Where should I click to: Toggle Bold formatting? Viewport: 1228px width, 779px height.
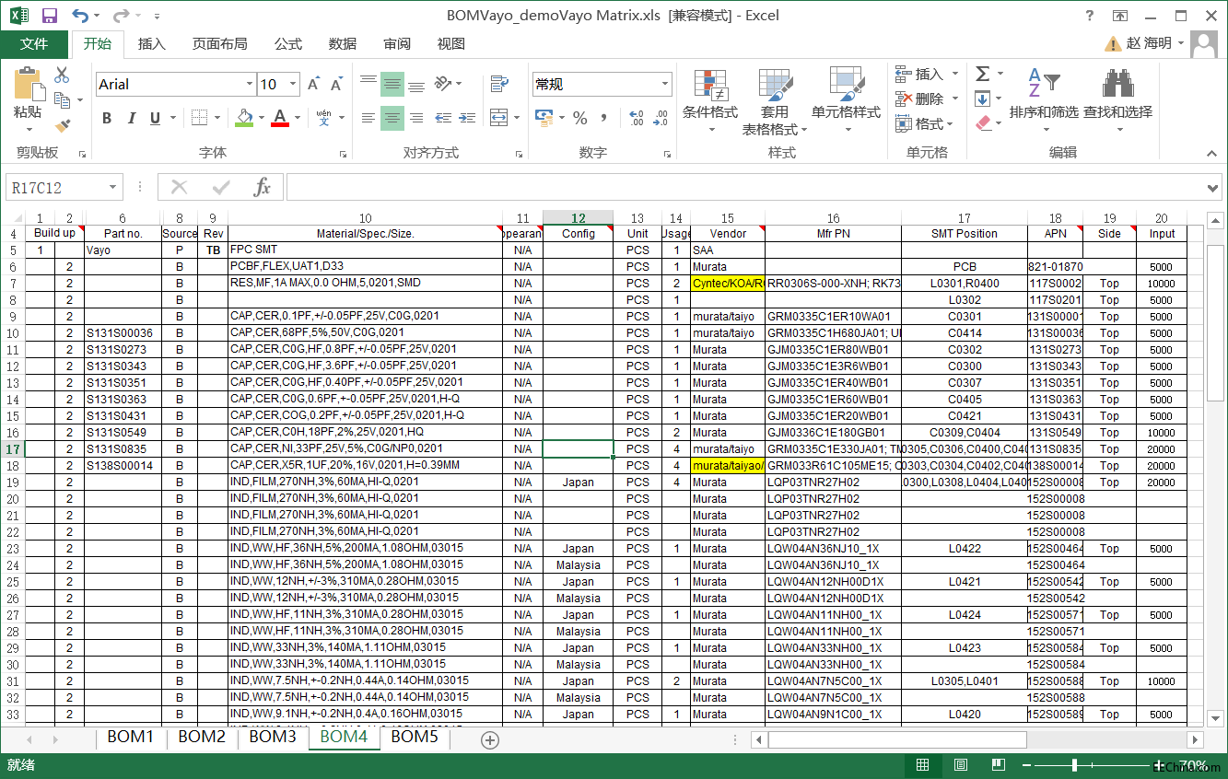click(x=107, y=118)
